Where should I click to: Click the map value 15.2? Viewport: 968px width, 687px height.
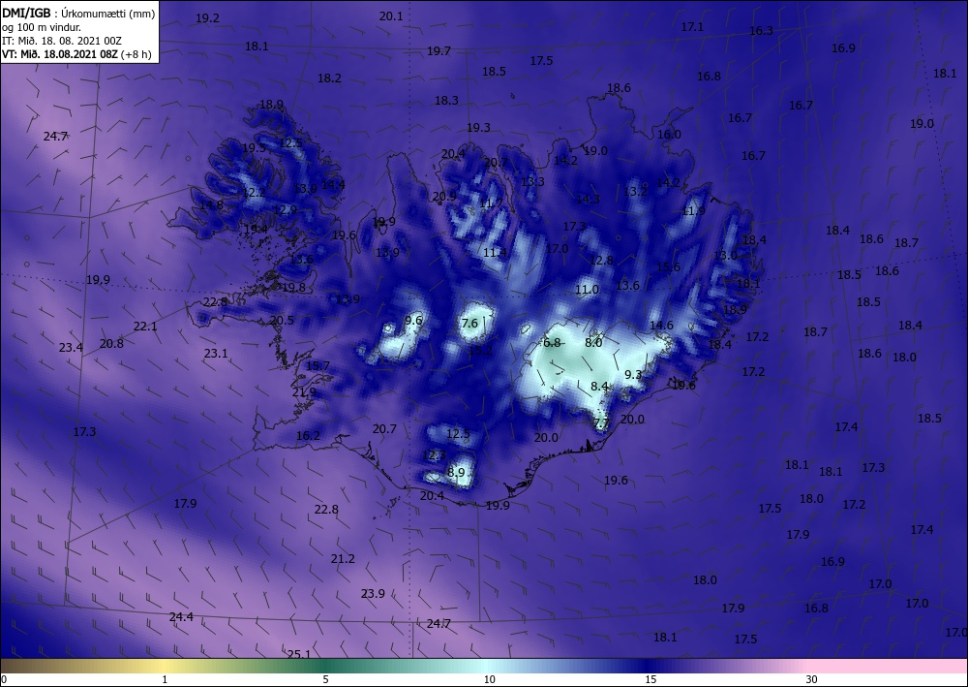click(481, 351)
